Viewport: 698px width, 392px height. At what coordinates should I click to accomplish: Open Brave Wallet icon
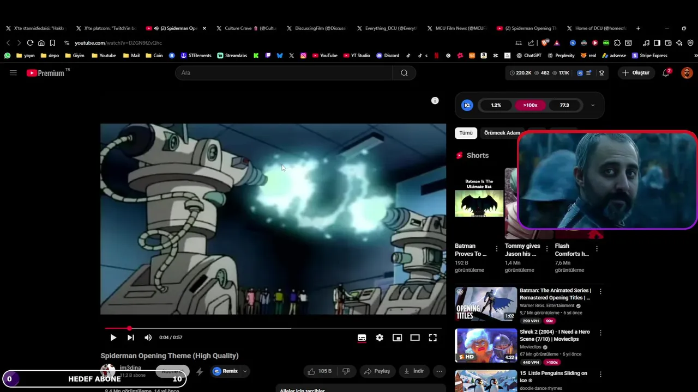pos(668,43)
